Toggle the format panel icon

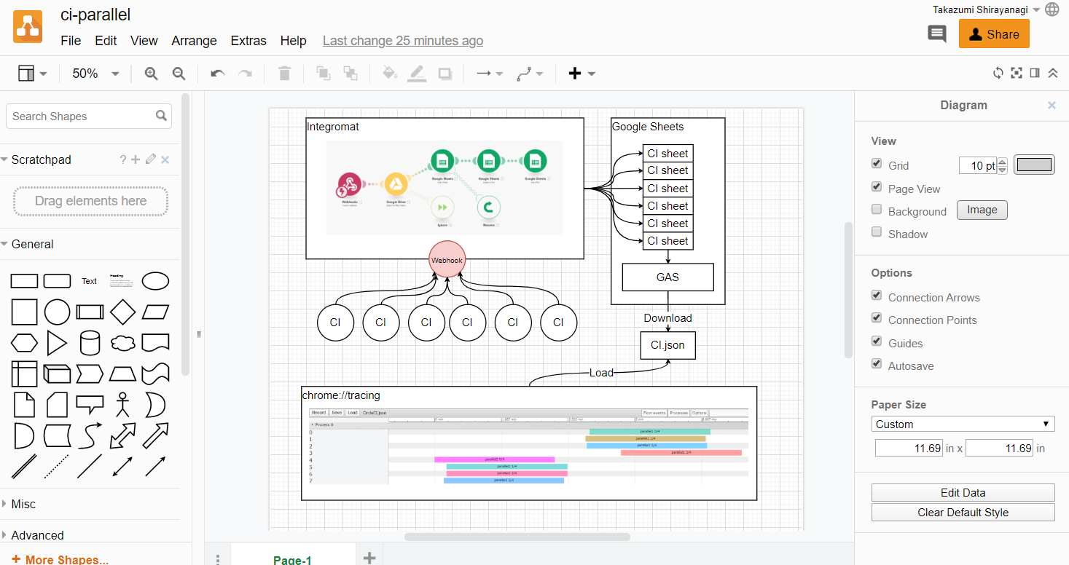[x=1034, y=73]
